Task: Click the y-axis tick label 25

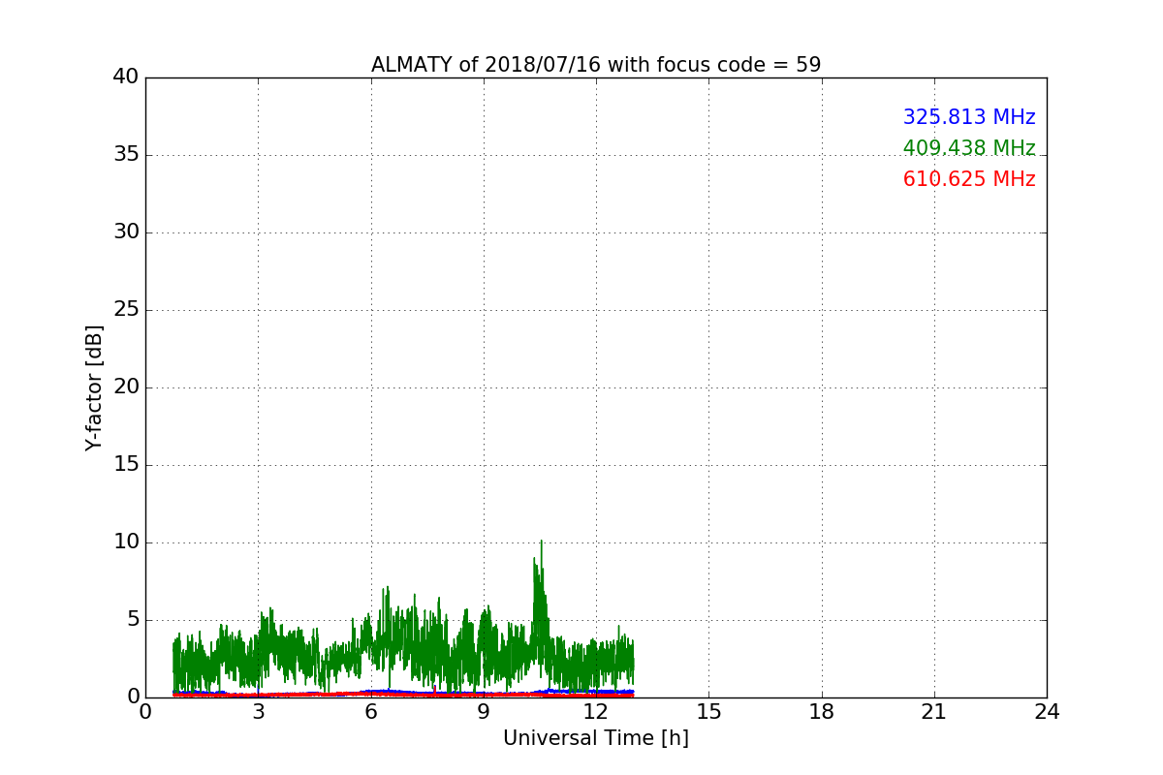Action: point(126,310)
